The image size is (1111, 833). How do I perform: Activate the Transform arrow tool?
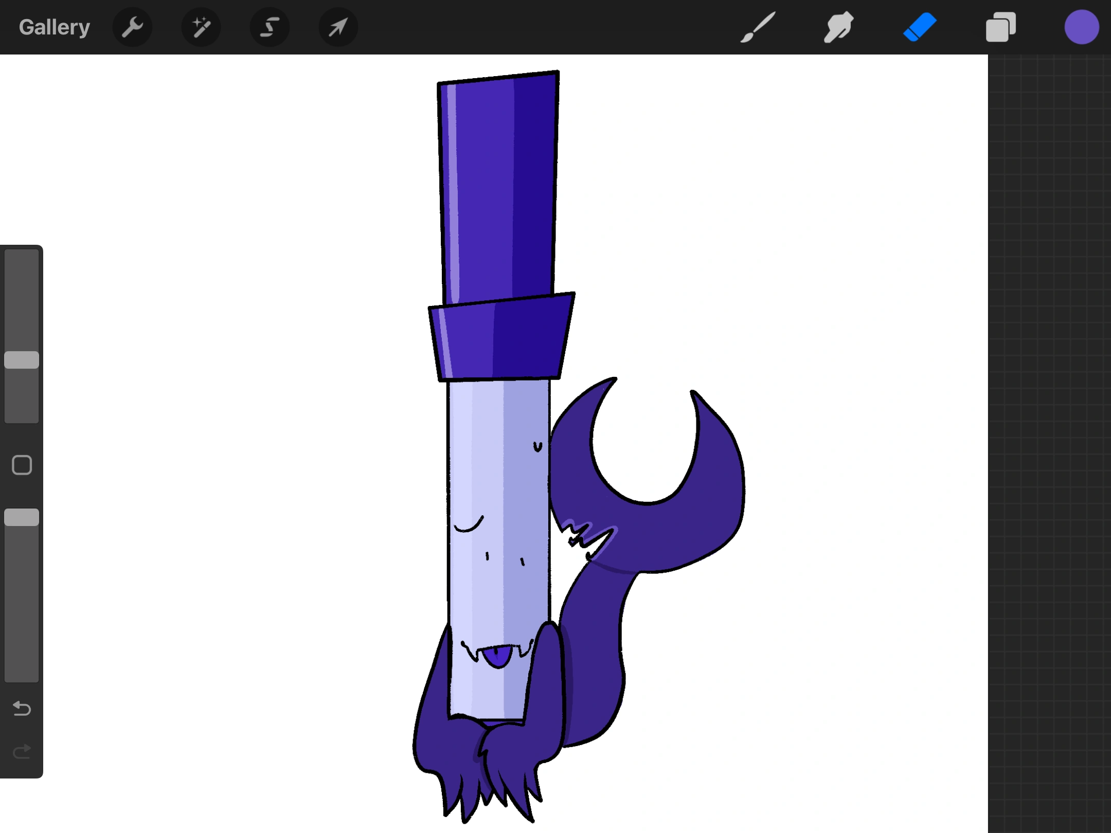338,27
